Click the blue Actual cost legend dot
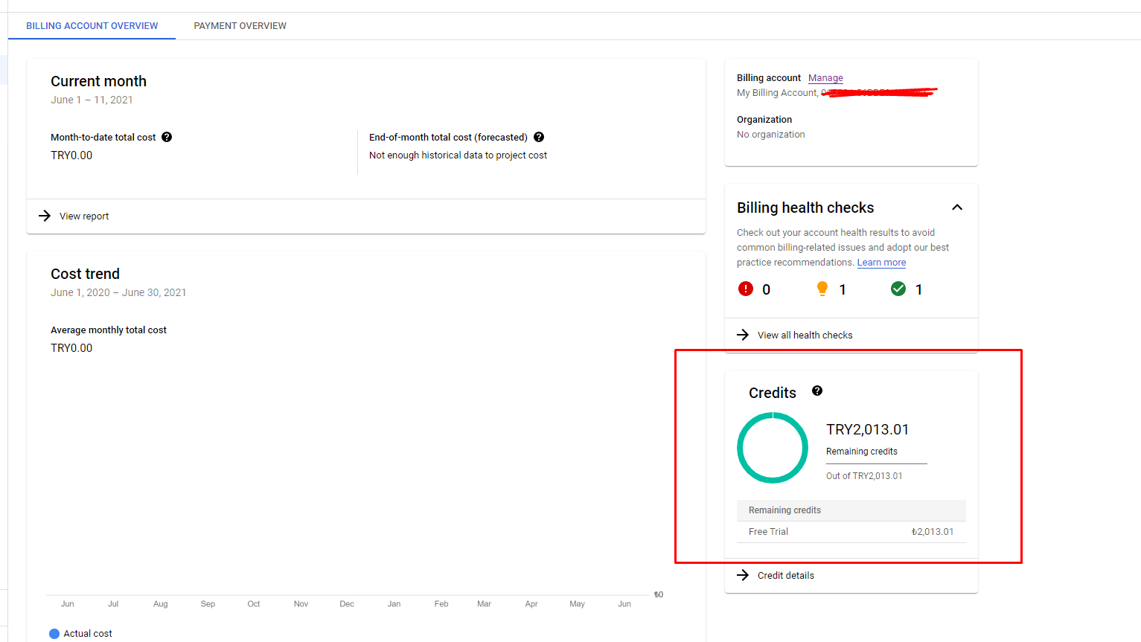1141x642 pixels. (x=54, y=634)
